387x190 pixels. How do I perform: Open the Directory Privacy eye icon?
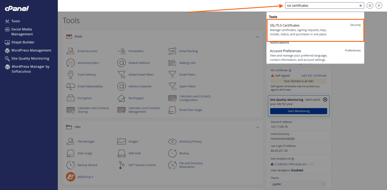(172, 141)
